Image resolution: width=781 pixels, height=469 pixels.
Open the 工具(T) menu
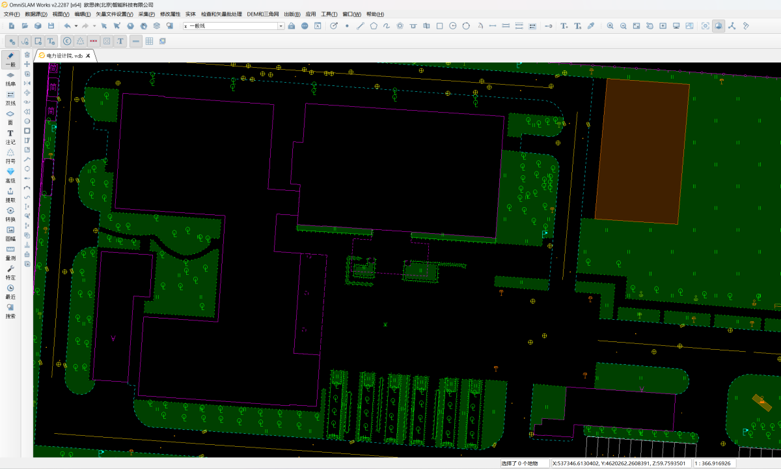tap(329, 14)
